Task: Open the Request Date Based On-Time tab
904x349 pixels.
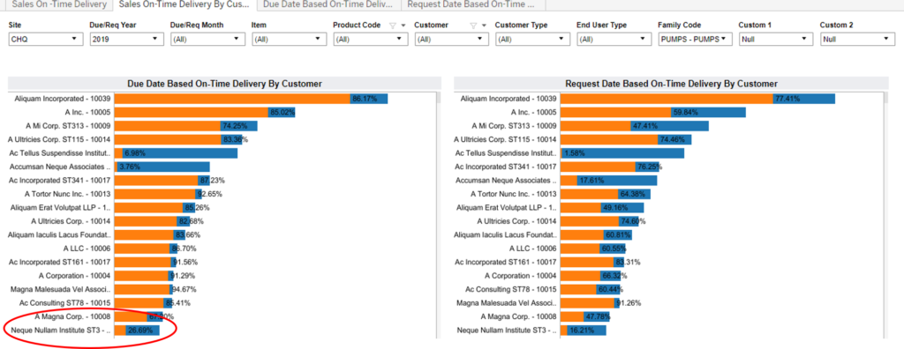Action: coord(474,4)
